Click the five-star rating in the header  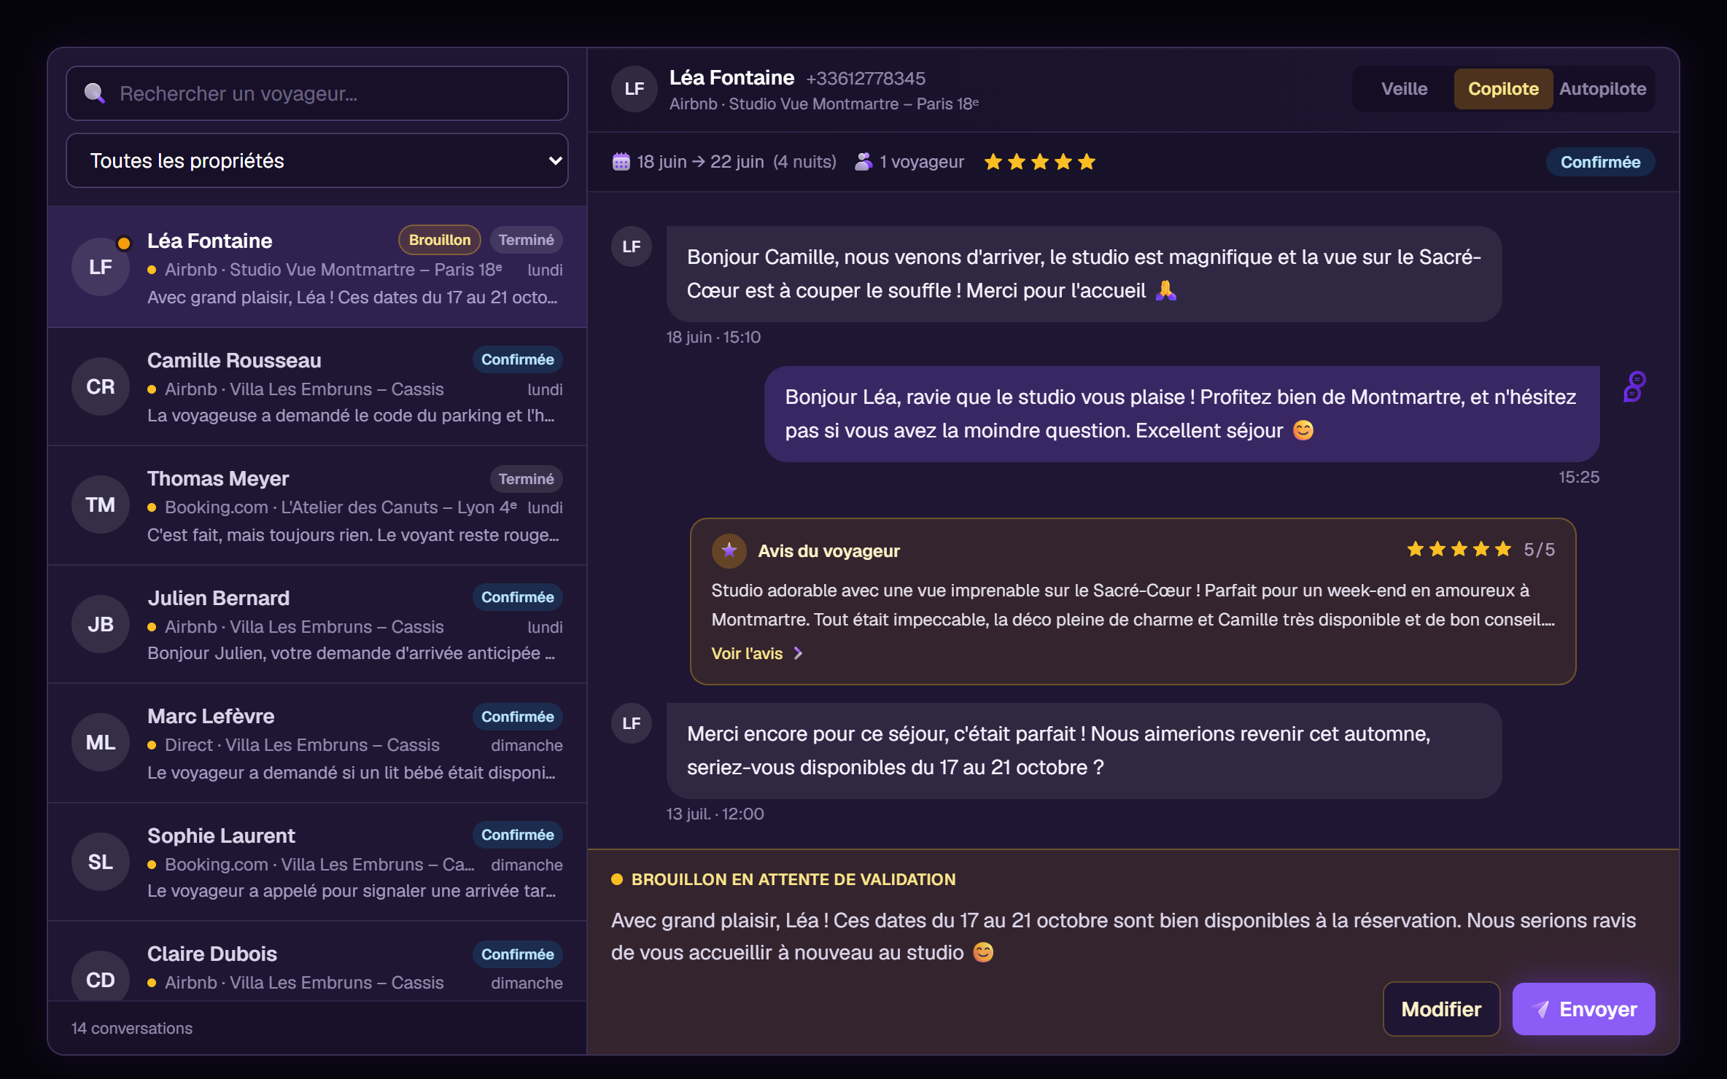tap(1040, 162)
